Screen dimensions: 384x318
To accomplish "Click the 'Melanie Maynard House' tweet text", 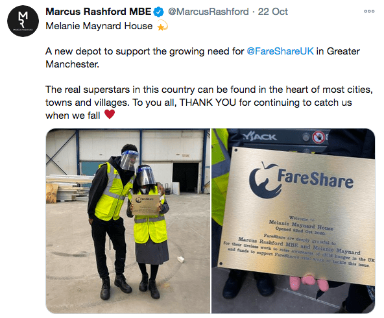I will [x=99, y=26].
